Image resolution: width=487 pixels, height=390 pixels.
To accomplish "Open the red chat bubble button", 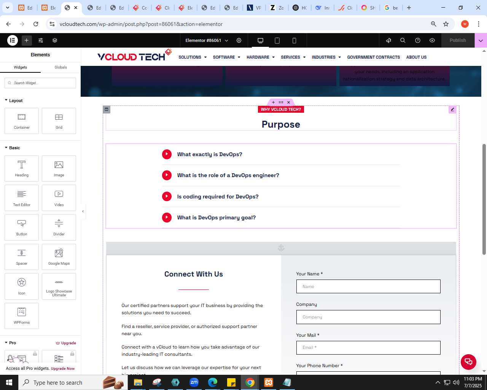I will tap(468, 362).
